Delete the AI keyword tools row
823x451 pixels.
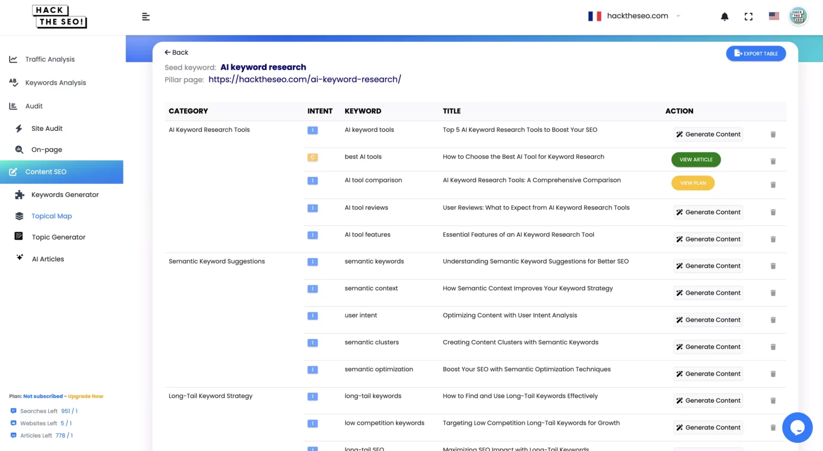773,134
